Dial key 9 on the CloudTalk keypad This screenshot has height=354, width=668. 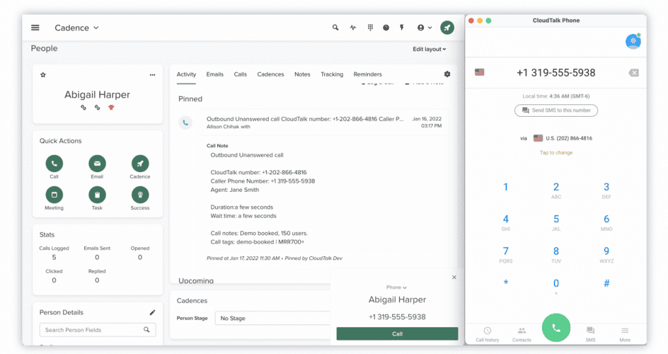pos(606,255)
